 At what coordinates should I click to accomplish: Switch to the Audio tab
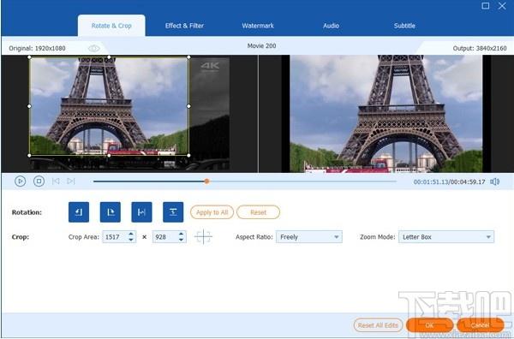pyautogui.click(x=331, y=26)
